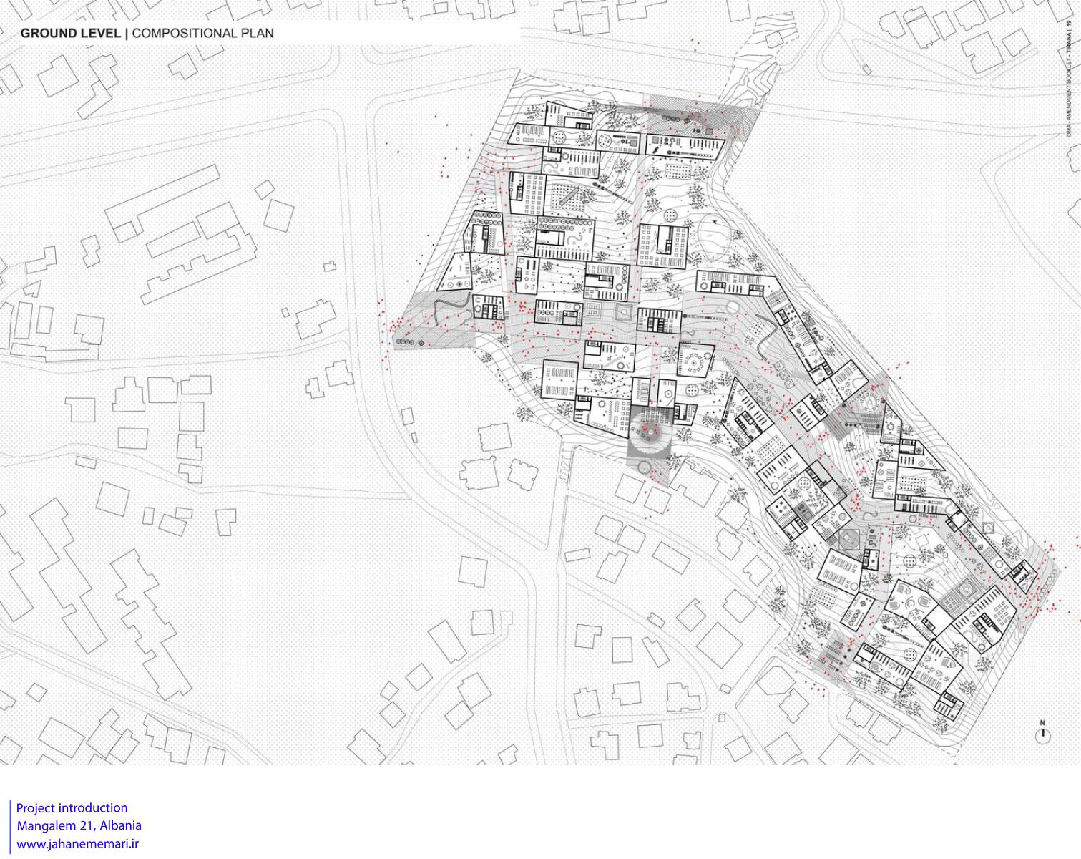1081x859 pixels.
Task: Click the bold 'GROUND LEVEL' title
Action: click(71, 33)
